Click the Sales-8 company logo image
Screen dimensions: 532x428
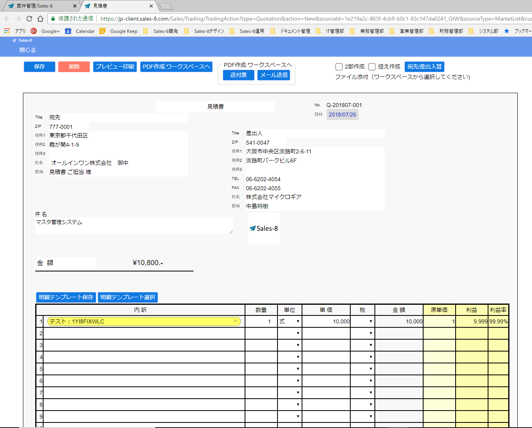pos(264,229)
